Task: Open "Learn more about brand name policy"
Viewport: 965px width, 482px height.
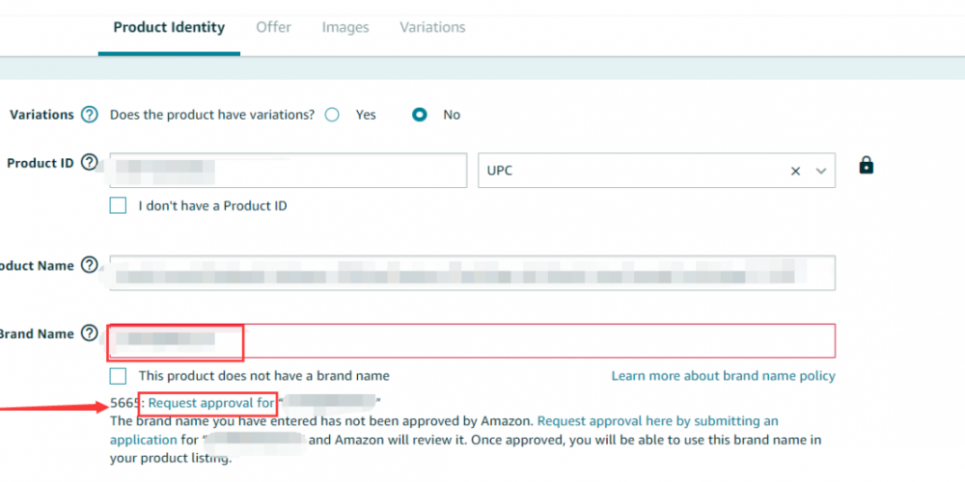Action: (x=723, y=376)
